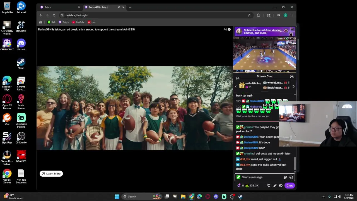Open the weather widget on taskbar
357x201 pixels.
coord(13,197)
